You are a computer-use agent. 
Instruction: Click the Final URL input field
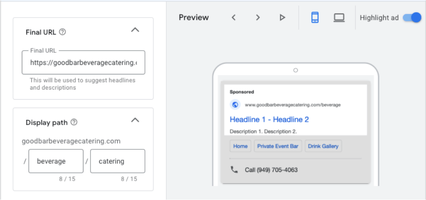(x=83, y=63)
